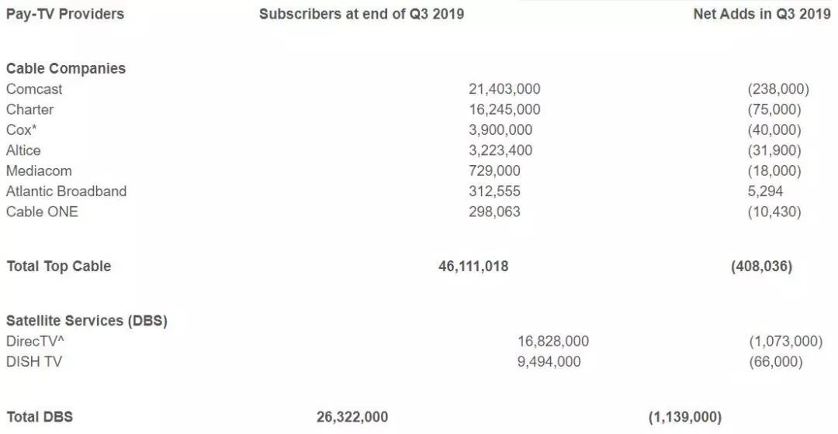This screenshot has width=838, height=434.
Task: Click the Pay-TV Providers column header
Action: tap(65, 14)
